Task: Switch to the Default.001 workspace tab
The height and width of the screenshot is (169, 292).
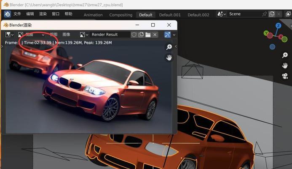Action: (170, 15)
